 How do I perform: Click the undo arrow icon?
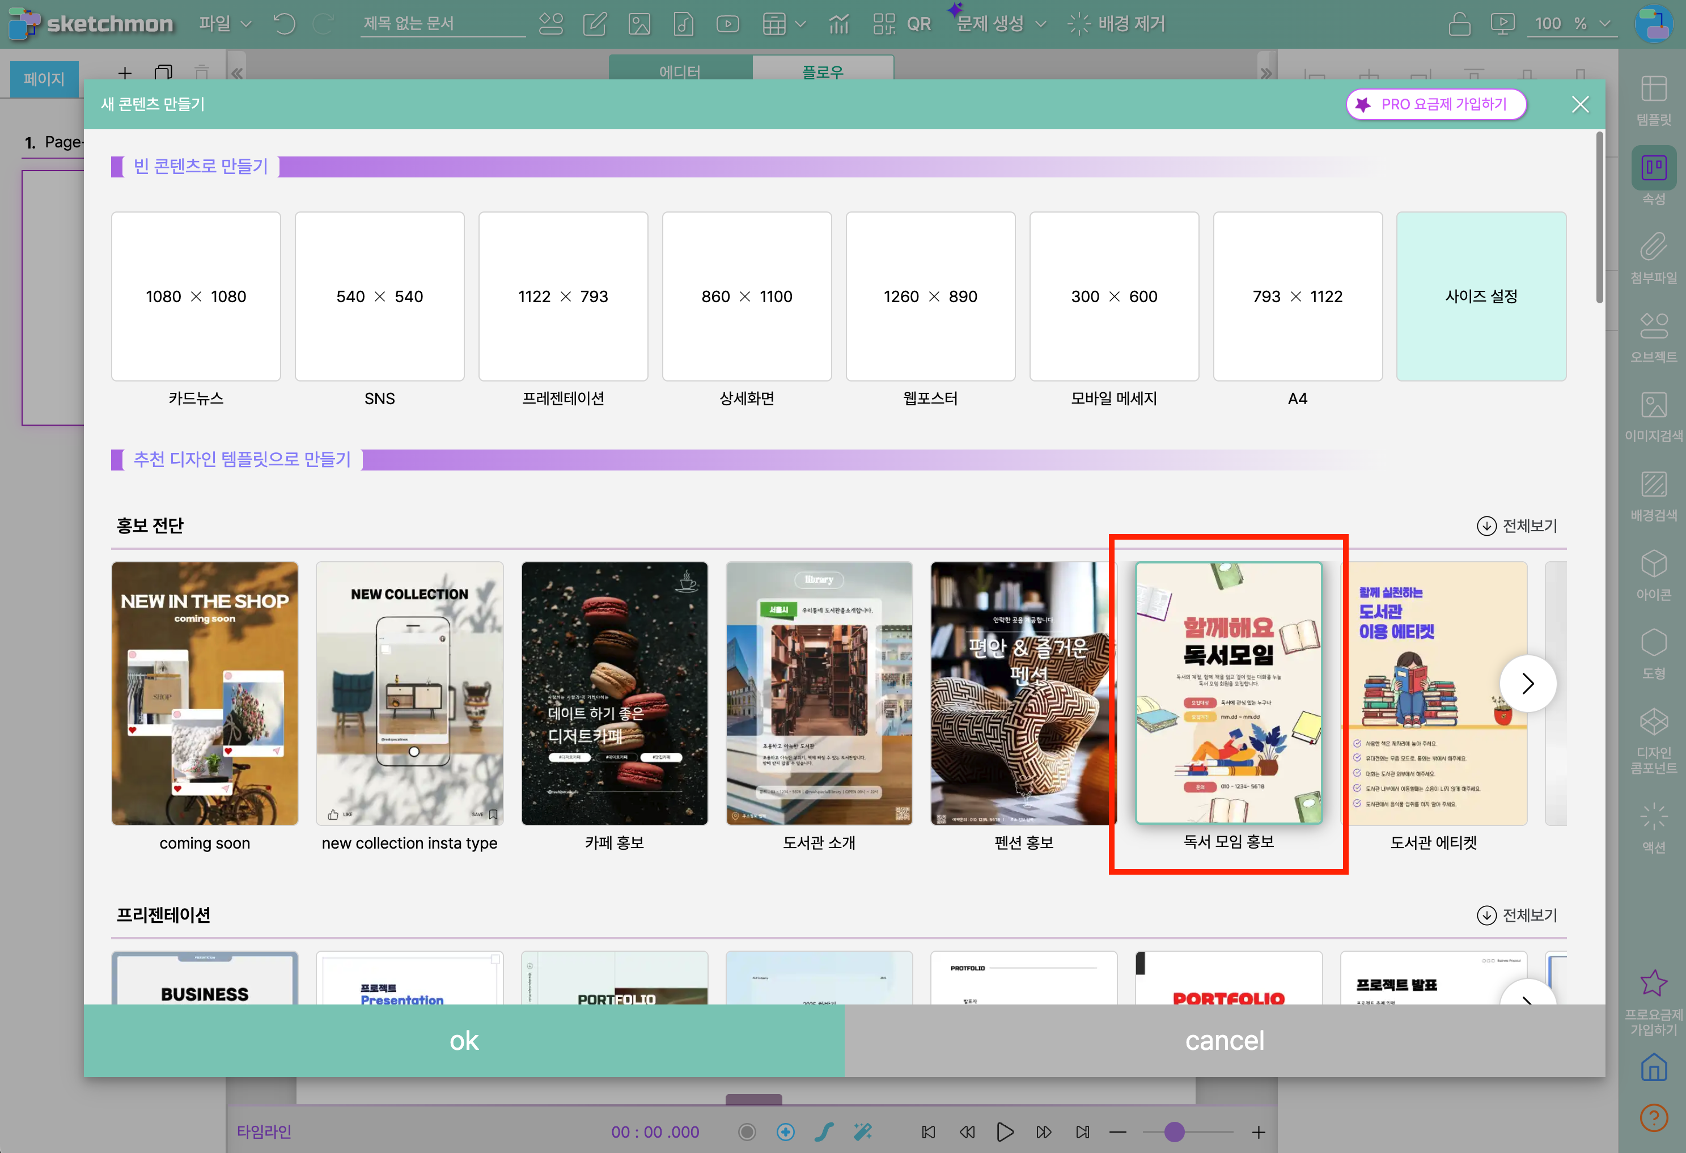283,24
